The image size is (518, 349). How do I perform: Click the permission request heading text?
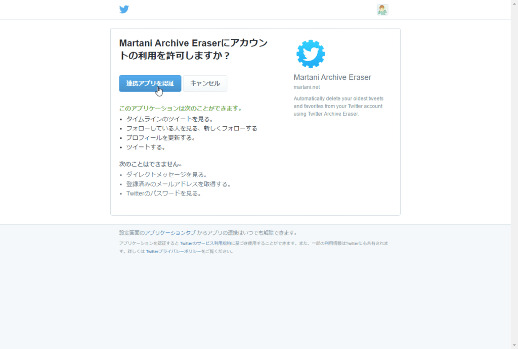tap(194, 49)
